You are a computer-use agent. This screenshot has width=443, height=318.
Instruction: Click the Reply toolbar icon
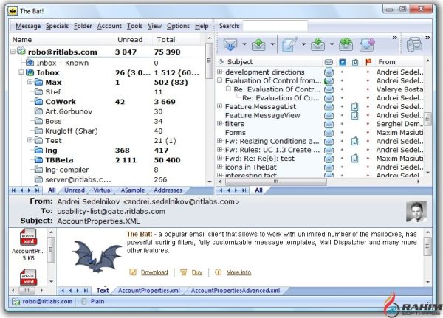coord(317,44)
